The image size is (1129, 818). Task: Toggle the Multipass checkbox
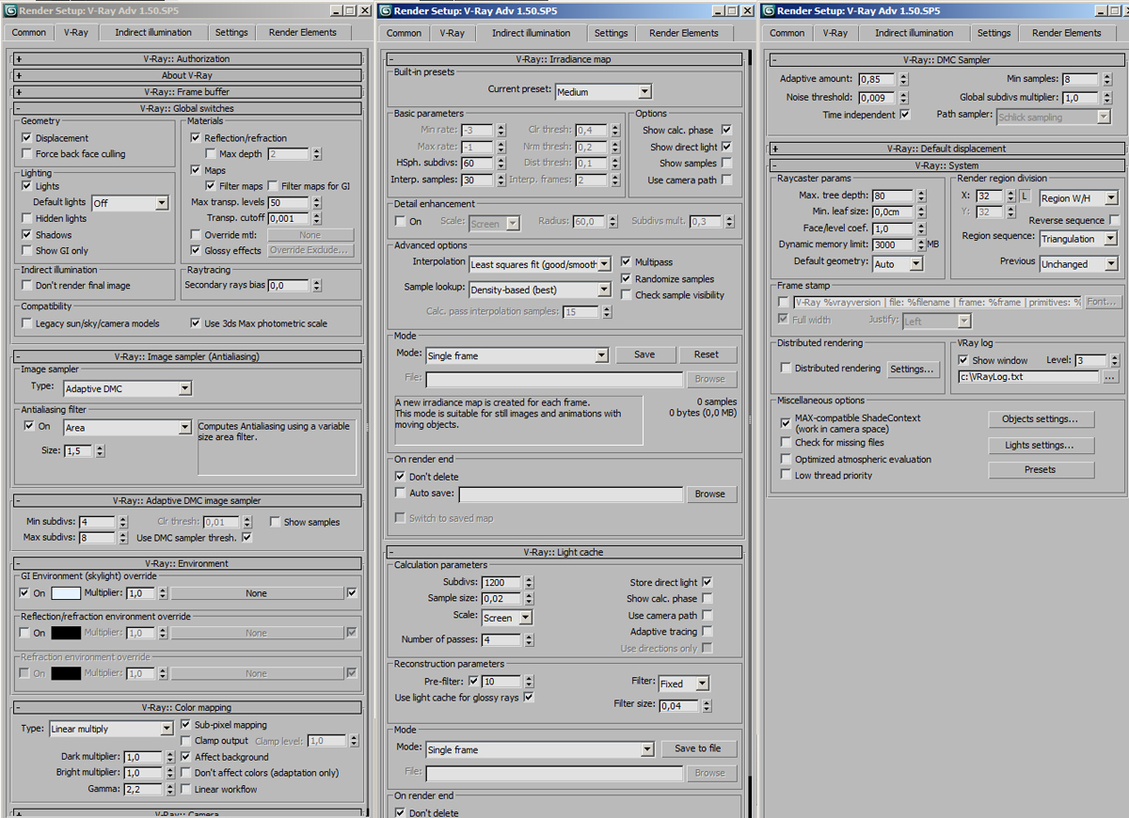pos(627,263)
